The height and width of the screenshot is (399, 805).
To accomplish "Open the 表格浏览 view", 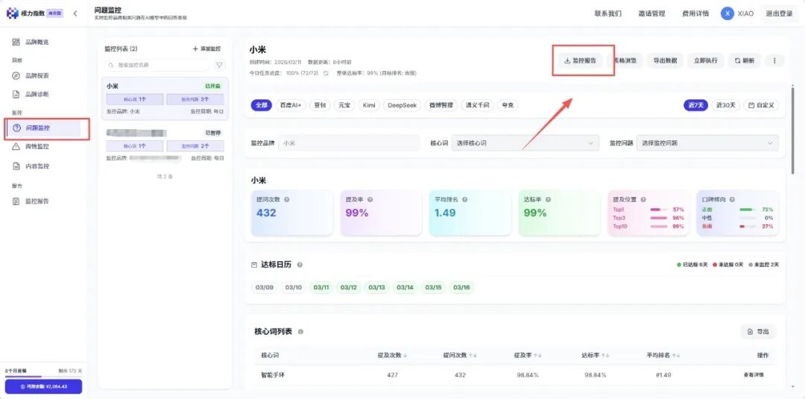I will (x=625, y=60).
